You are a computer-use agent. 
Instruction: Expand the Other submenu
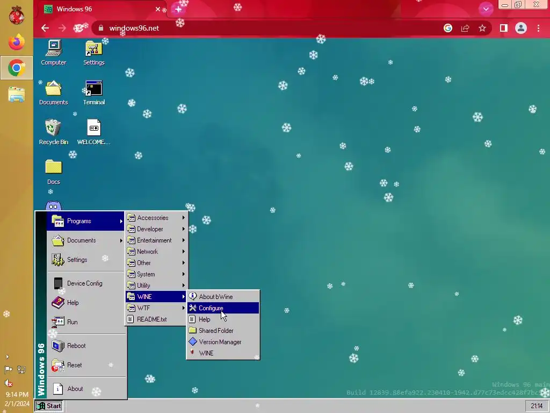(156, 262)
